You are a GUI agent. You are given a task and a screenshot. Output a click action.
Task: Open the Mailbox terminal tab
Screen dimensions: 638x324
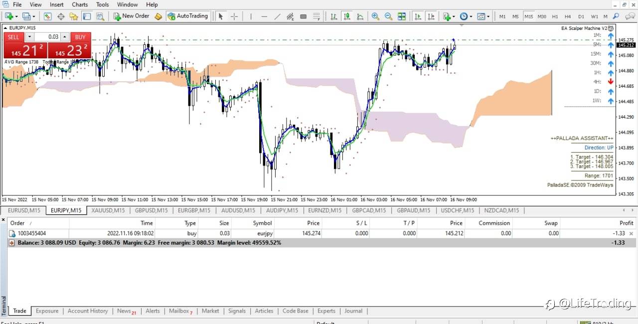[x=180, y=311]
